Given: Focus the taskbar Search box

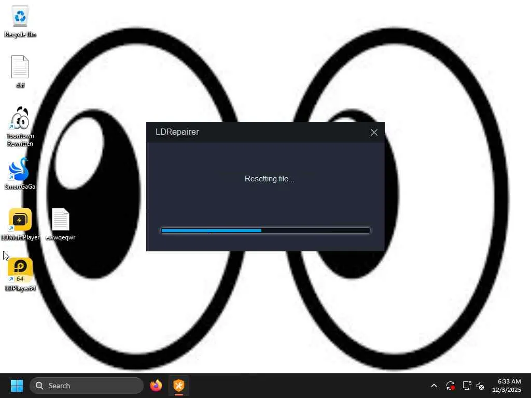Looking at the screenshot, I should pos(87,386).
